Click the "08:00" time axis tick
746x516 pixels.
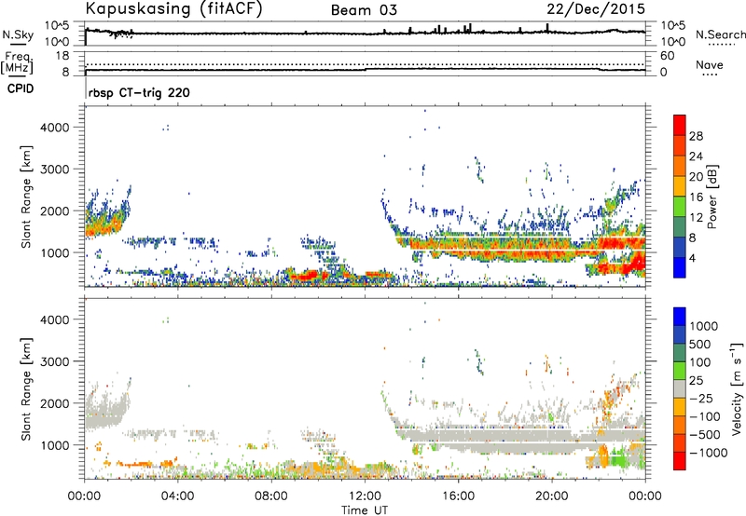[271, 496]
